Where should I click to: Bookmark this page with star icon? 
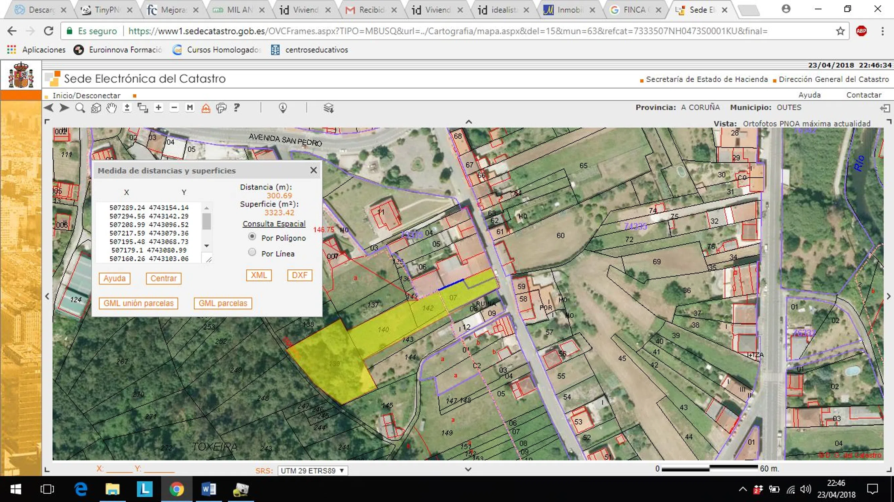pyautogui.click(x=840, y=31)
